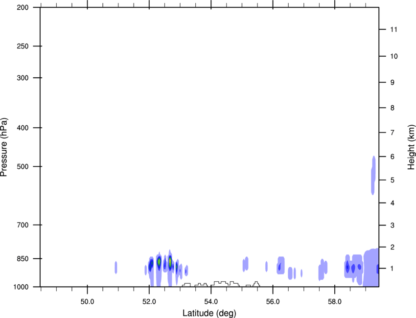416x318 pixels.
Task: Click the 8 km height label
Action: 393,108
